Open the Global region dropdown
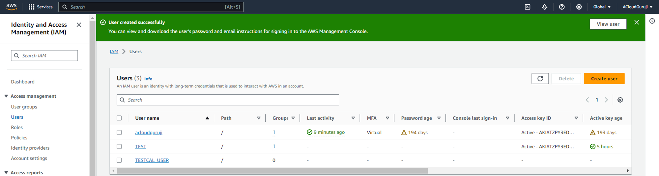The width and height of the screenshot is (659, 176). [602, 7]
